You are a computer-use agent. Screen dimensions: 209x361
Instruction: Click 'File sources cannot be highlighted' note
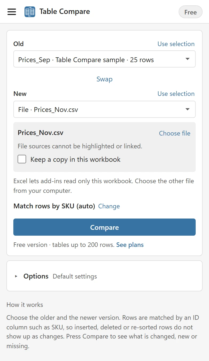click(80, 146)
